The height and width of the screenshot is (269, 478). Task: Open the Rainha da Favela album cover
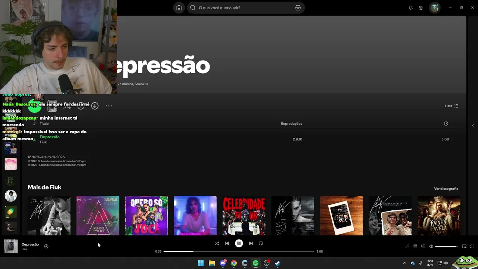coord(439,216)
